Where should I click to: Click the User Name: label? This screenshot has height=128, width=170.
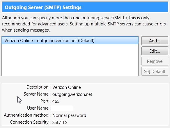[x=38, y=108]
